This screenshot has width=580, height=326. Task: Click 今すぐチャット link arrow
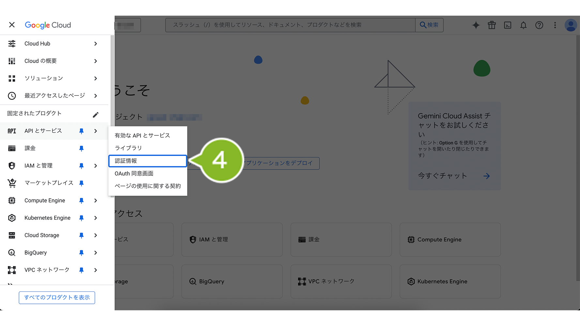click(x=486, y=176)
